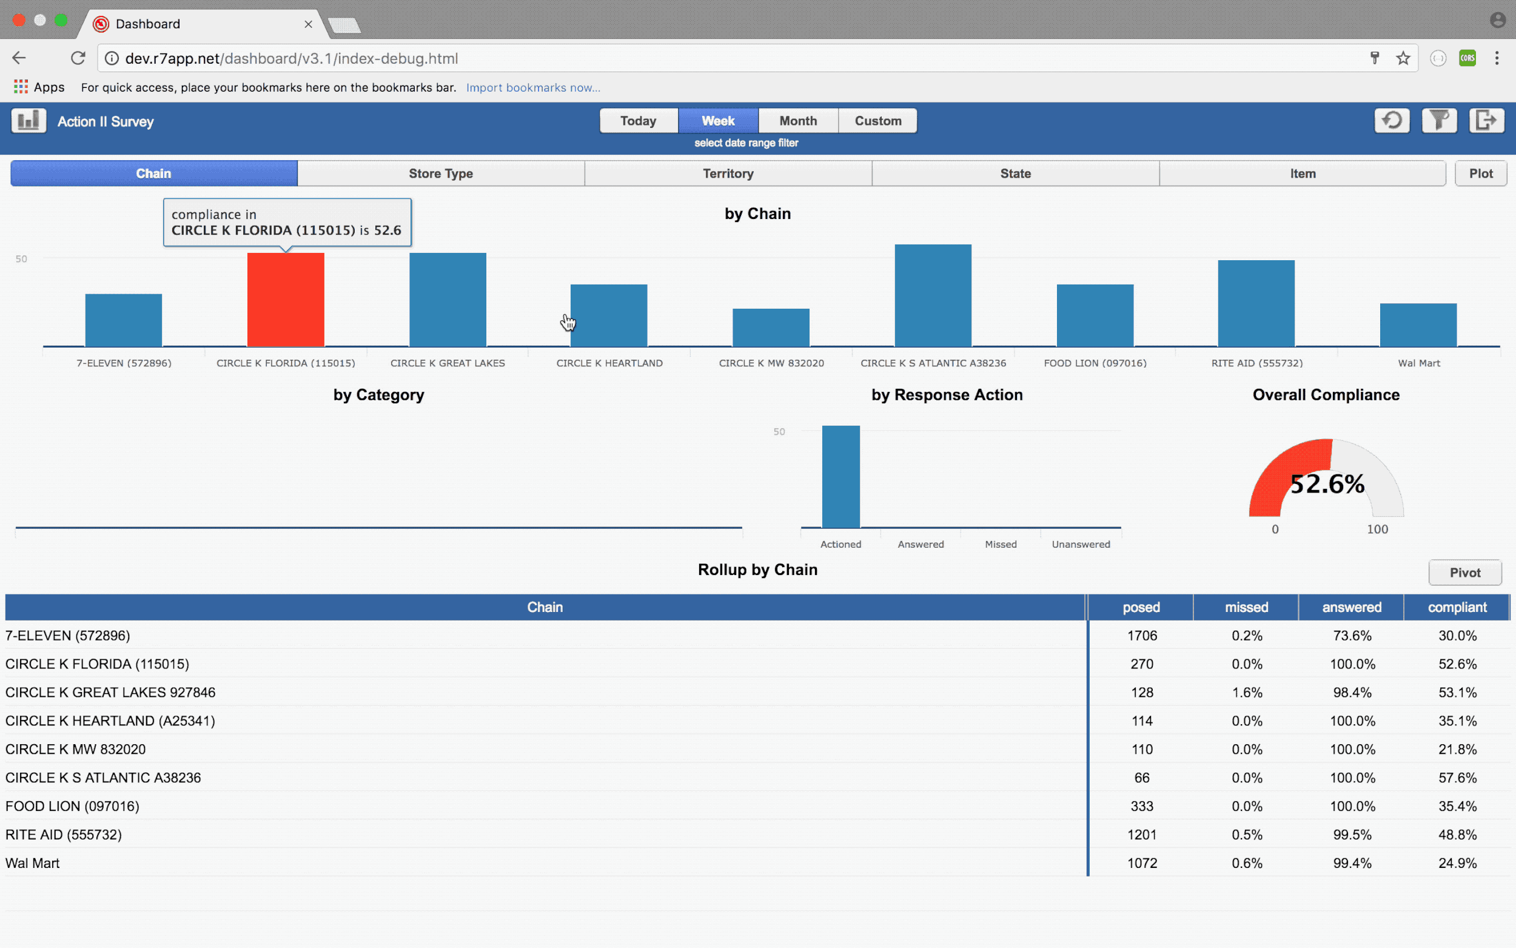Sort by the posed column header
Image resolution: width=1516 pixels, height=948 pixels.
pos(1141,607)
